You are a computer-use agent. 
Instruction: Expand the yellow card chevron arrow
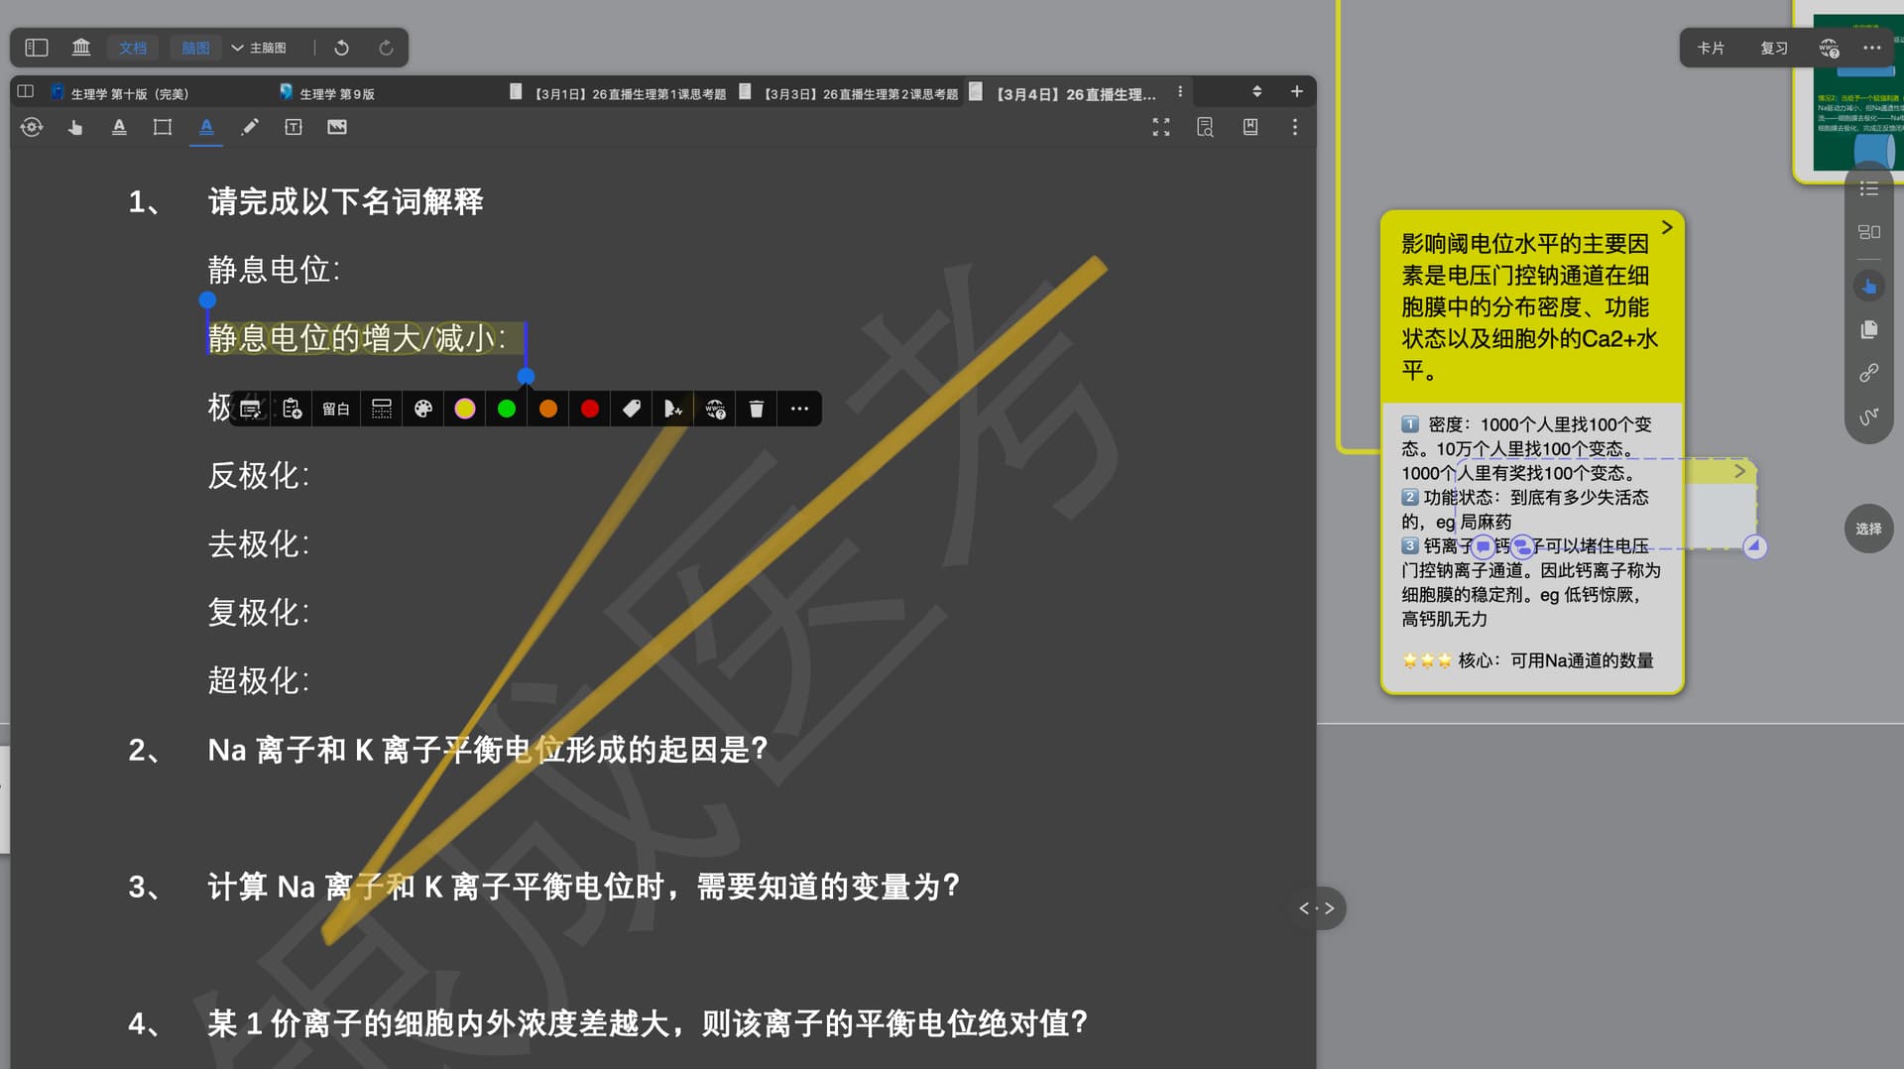1667,228
